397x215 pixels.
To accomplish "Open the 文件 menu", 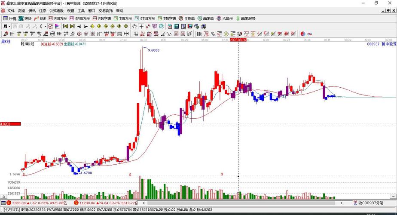I will coord(11,11).
